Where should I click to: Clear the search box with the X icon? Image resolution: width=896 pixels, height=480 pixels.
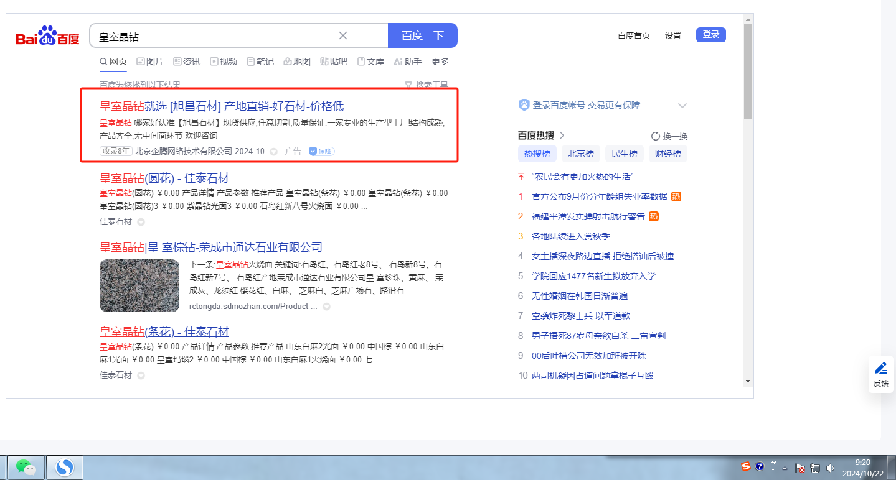click(343, 35)
